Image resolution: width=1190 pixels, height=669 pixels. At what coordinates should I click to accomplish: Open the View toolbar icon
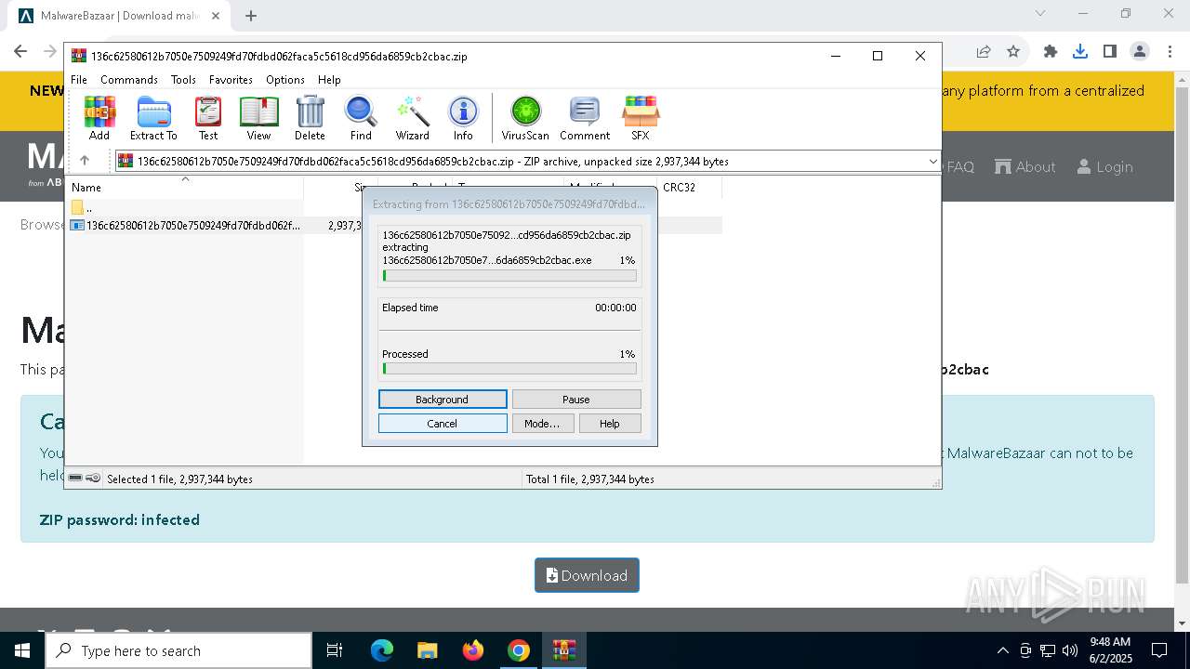tap(258, 118)
